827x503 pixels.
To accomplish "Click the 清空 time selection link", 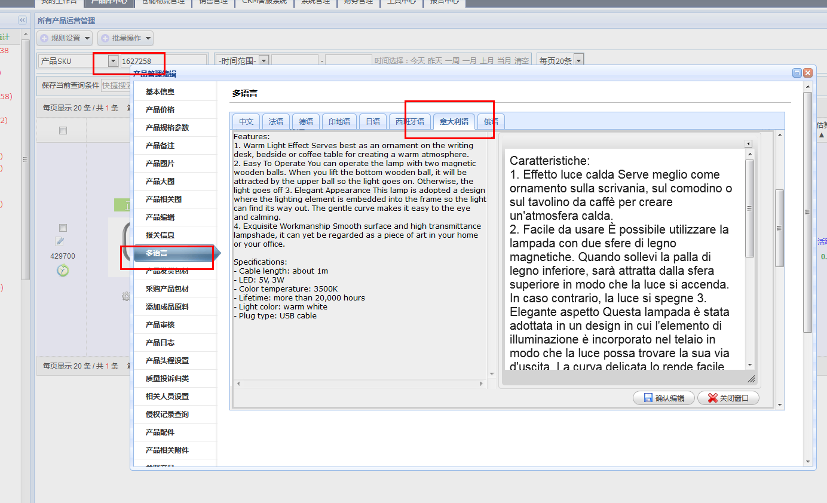I will tap(522, 61).
